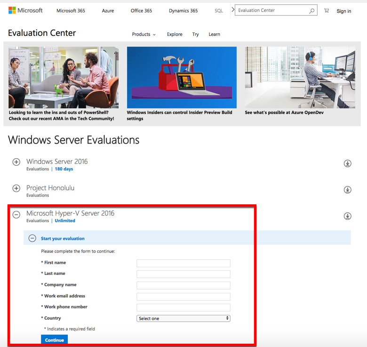The height and width of the screenshot is (347, 367).
Task: Select the Explore menu item
Action: pyautogui.click(x=175, y=34)
